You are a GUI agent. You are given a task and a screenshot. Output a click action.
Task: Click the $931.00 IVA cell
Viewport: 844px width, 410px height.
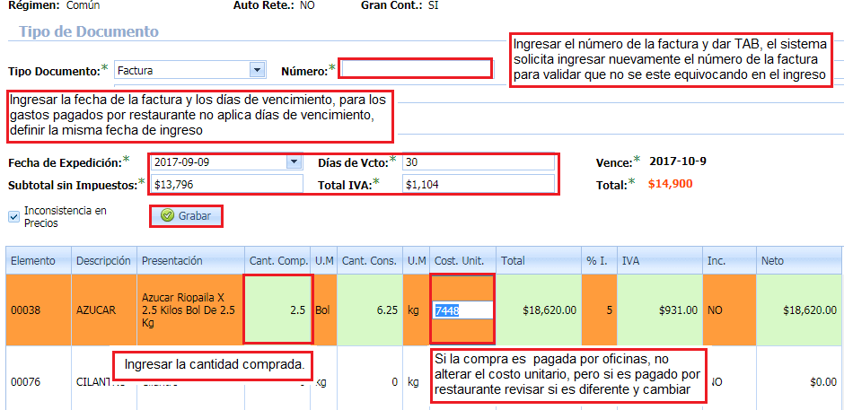(659, 310)
